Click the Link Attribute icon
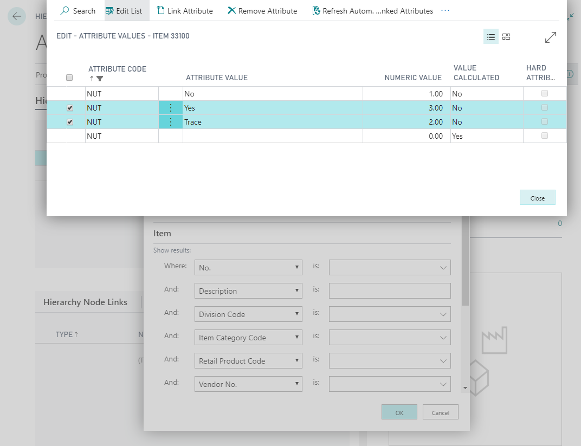This screenshot has width=581, height=446. [160, 11]
